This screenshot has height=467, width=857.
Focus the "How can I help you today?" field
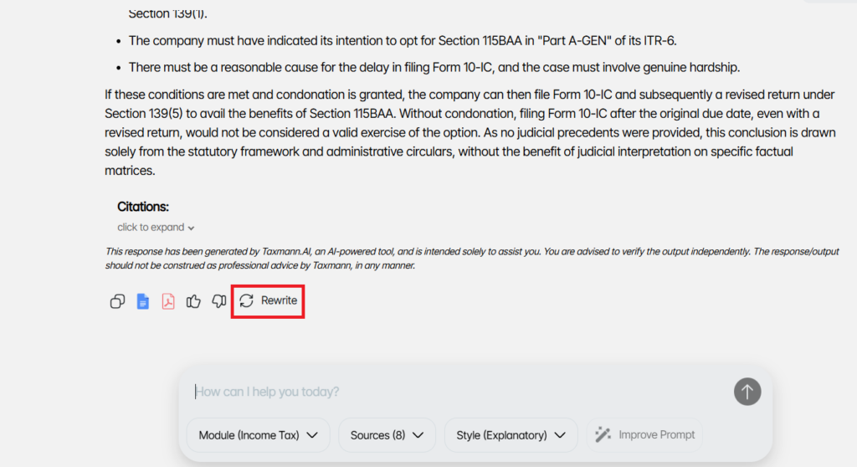(452, 392)
